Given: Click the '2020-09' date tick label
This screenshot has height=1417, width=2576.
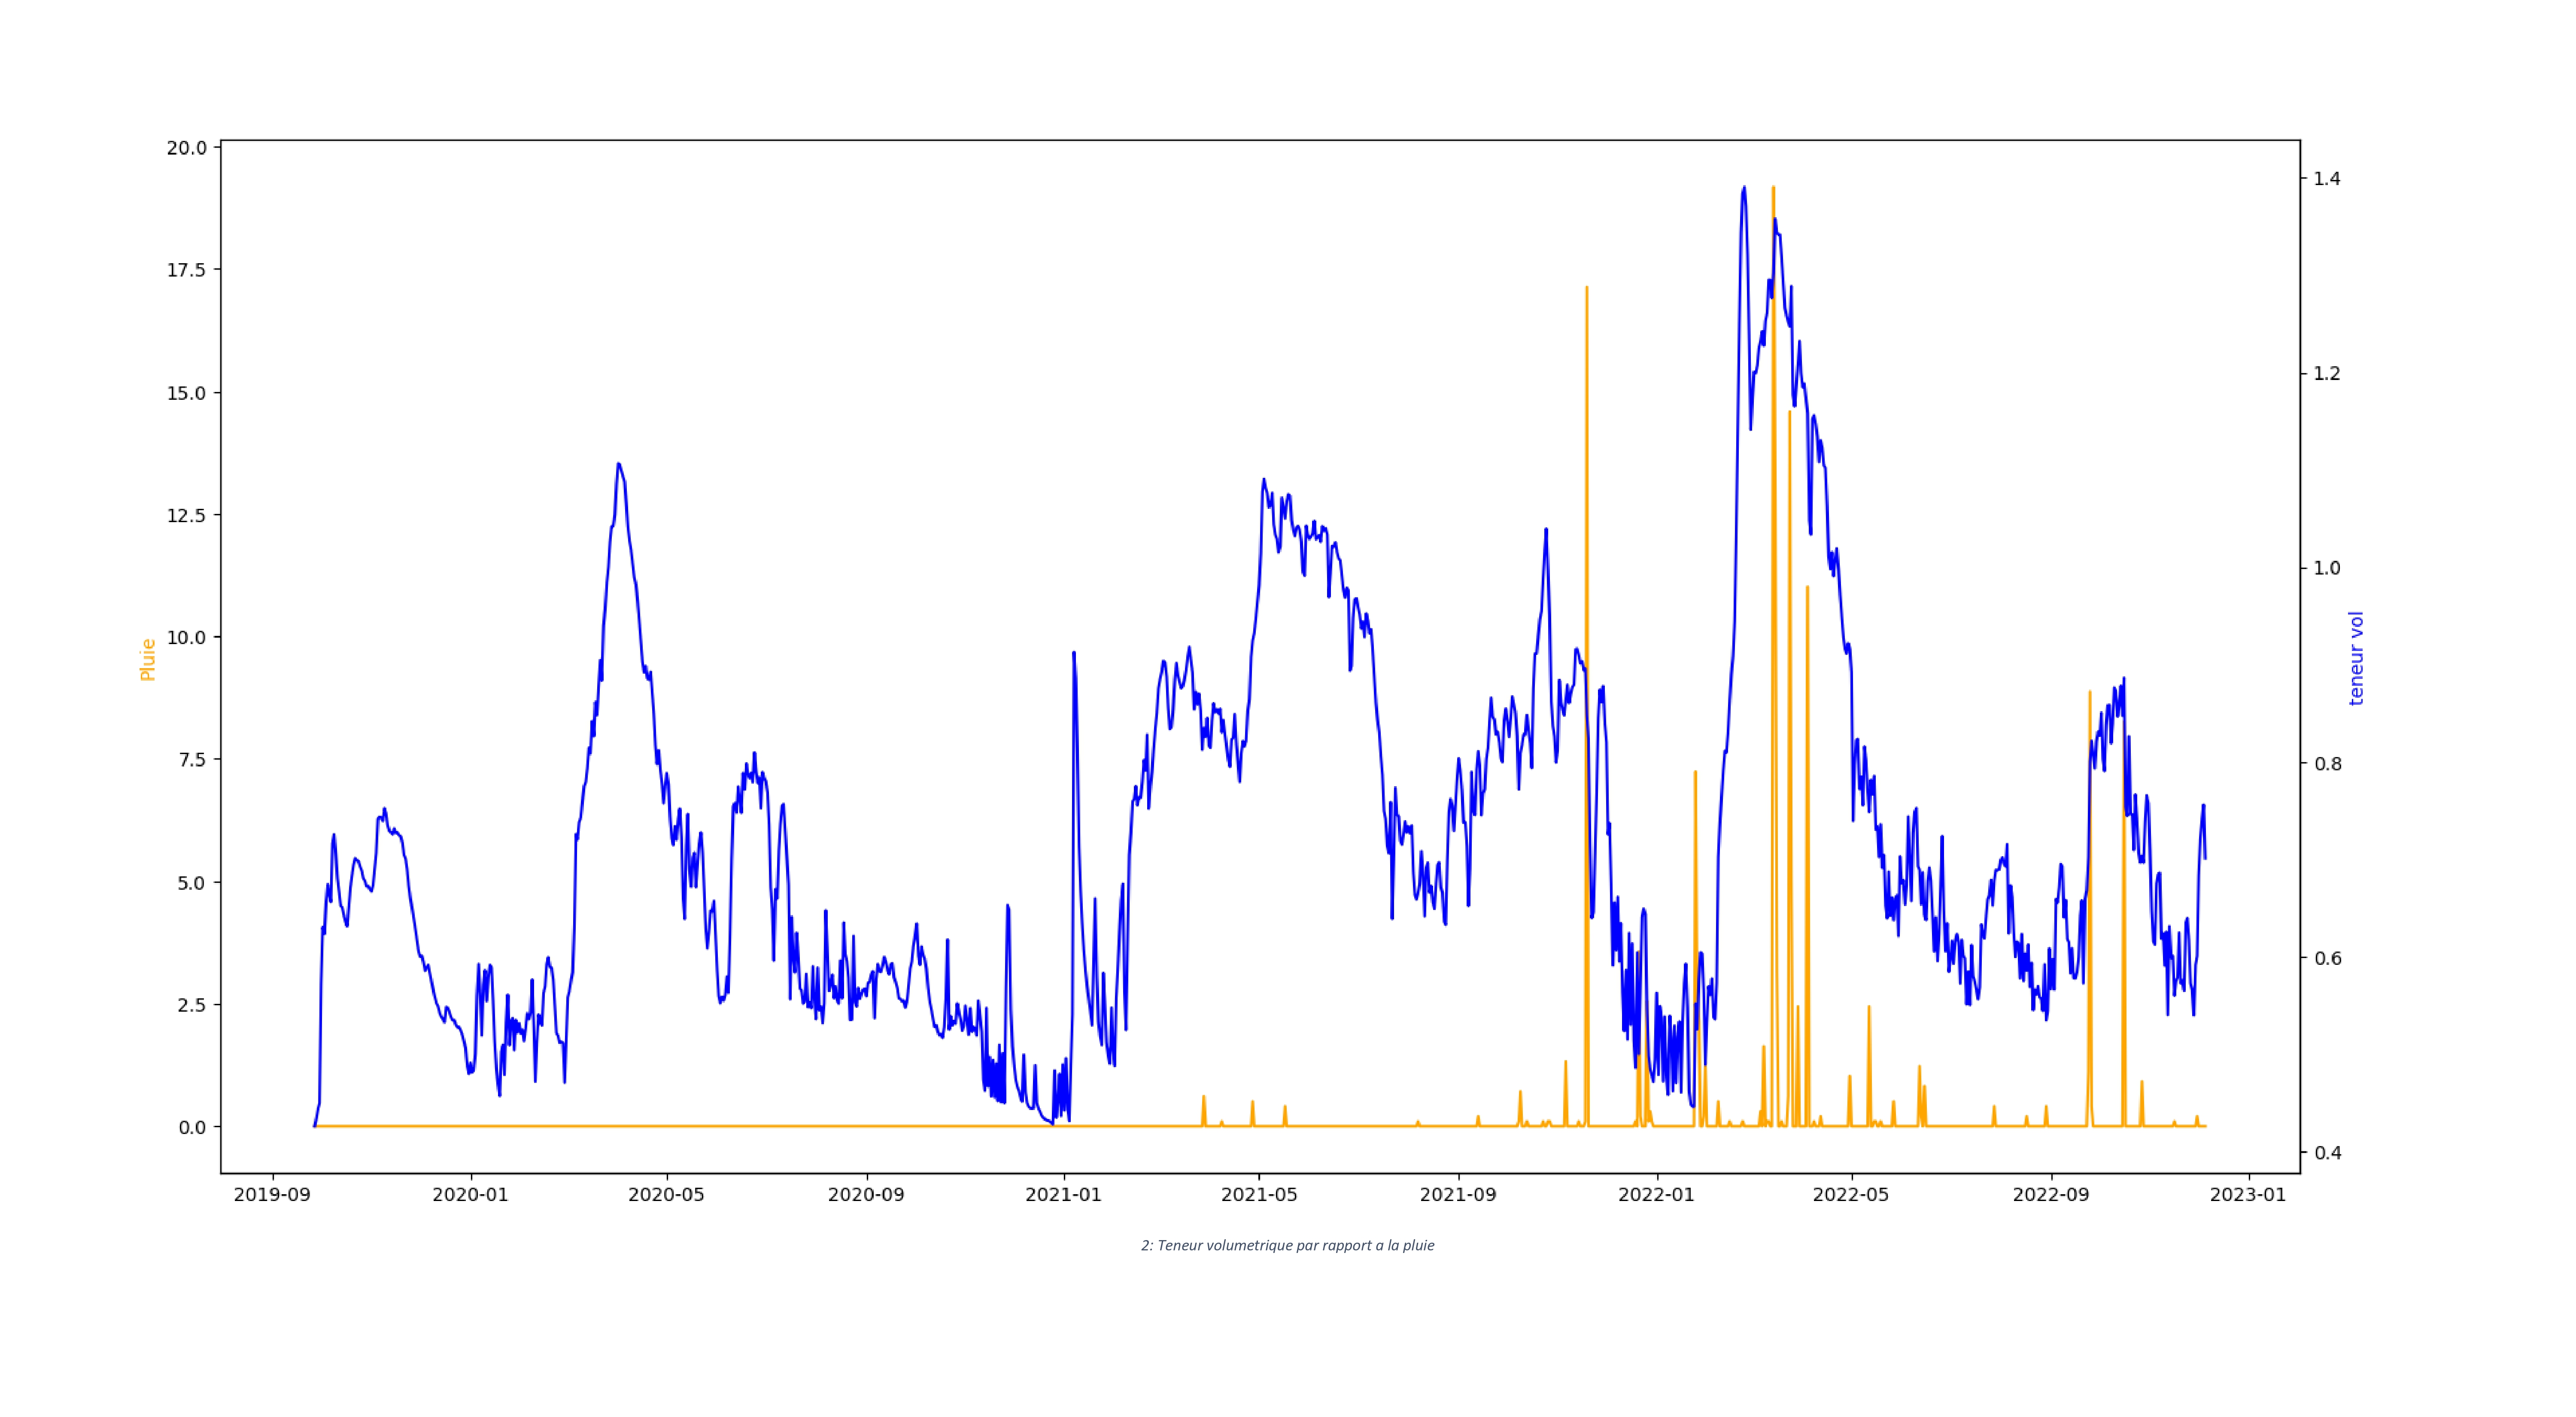Looking at the screenshot, I should 866,1195.
